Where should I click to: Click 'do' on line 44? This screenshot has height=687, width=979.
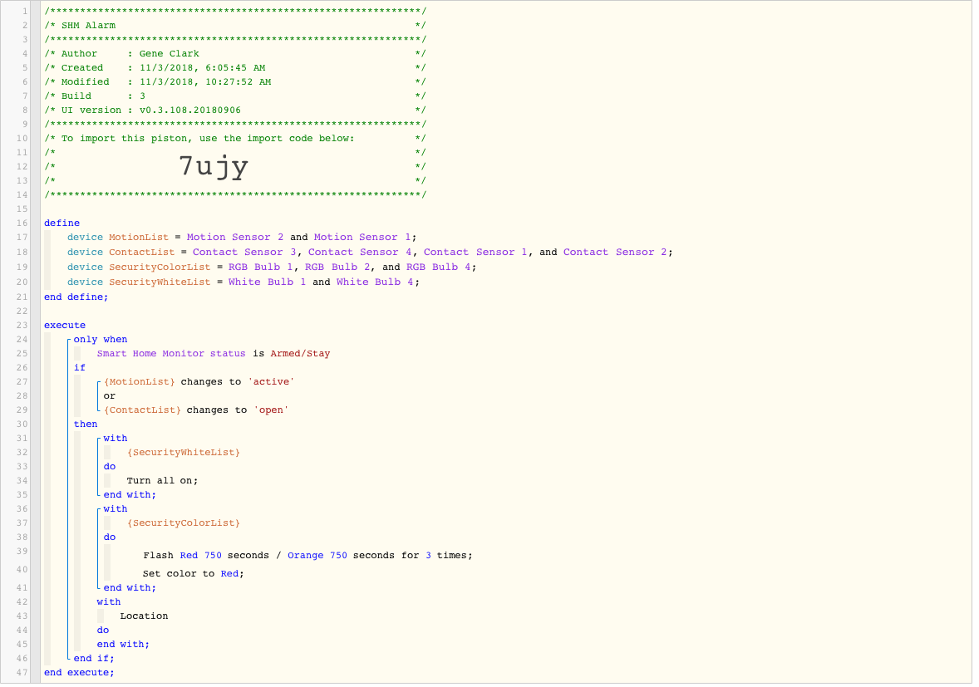click(103, 631)
